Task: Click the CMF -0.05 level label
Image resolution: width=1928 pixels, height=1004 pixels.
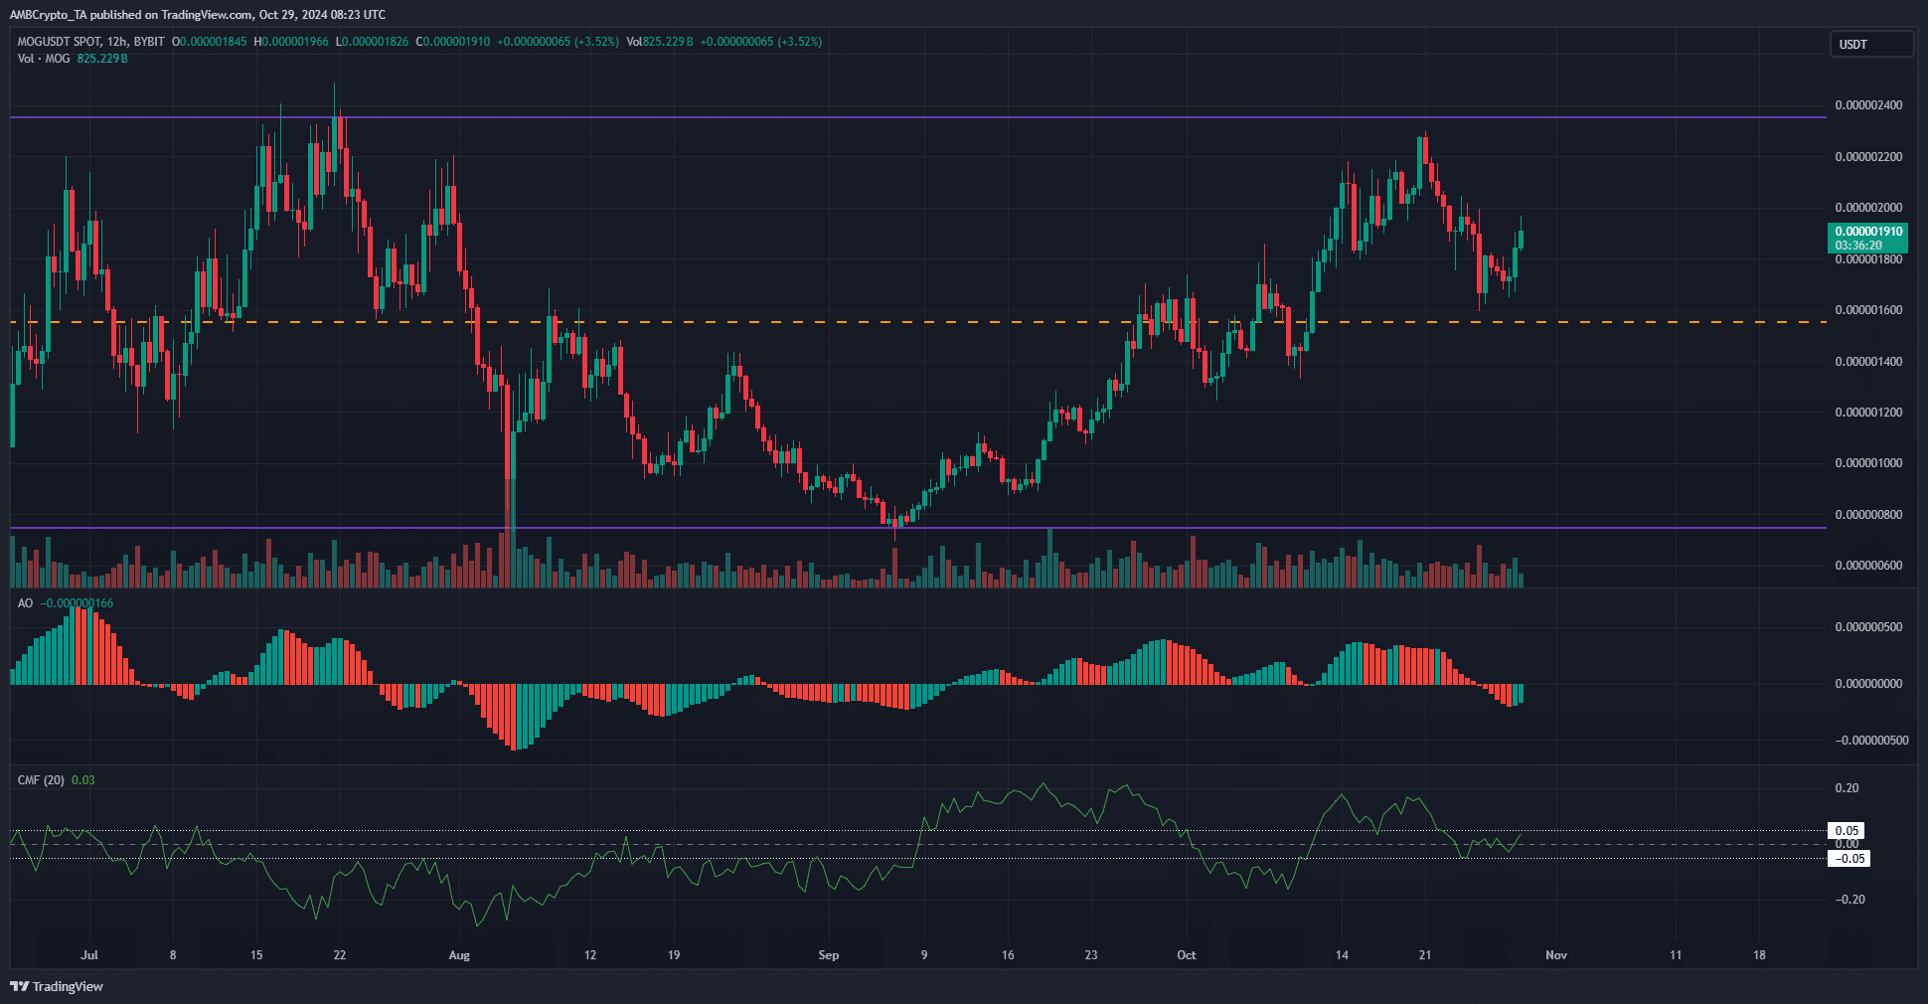Action: pyautogui.click(x=1848, y=859)
